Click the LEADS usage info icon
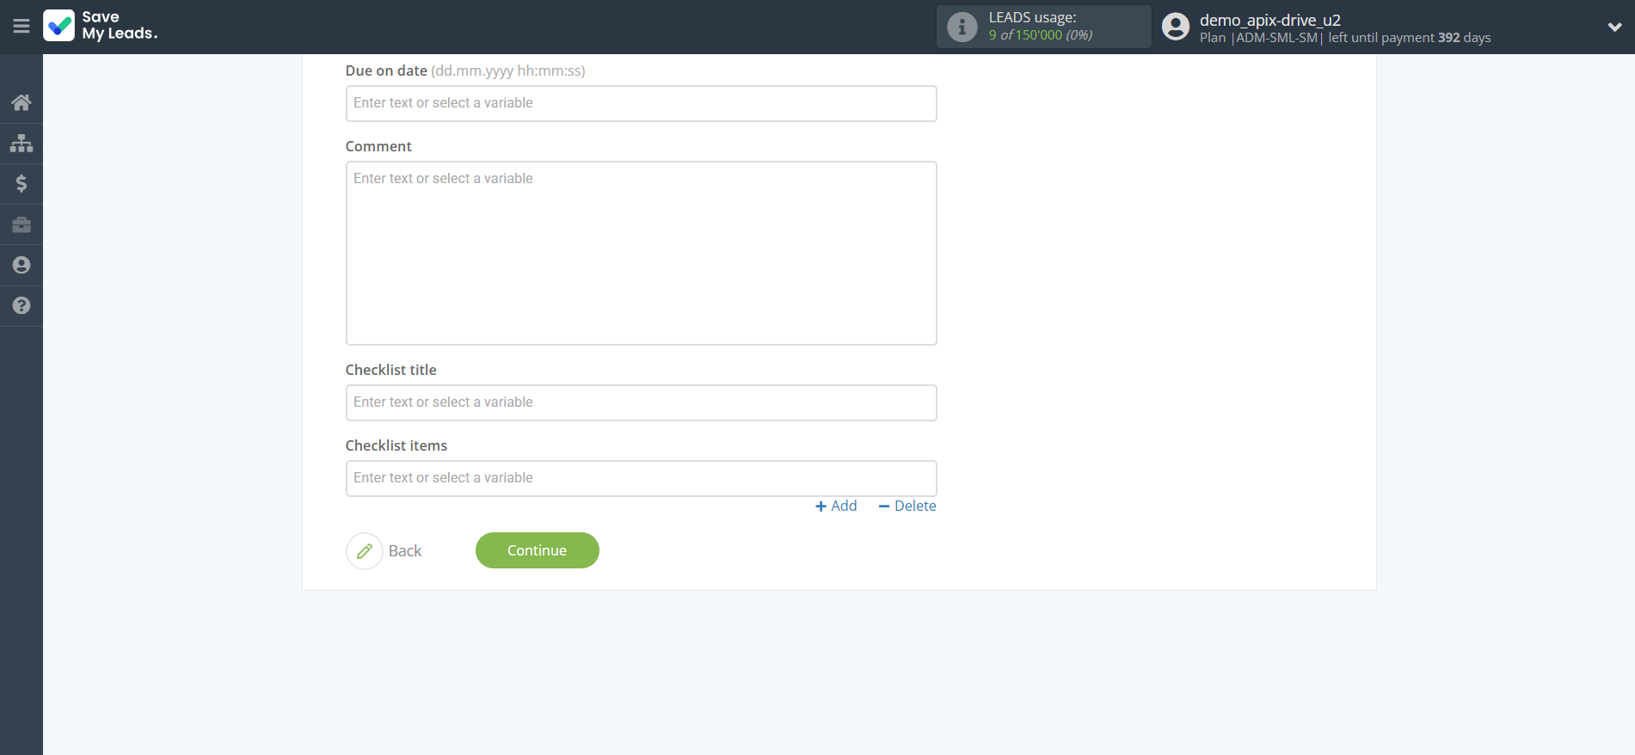This screenshot has width=1635, height=755. tap(962, 27)
